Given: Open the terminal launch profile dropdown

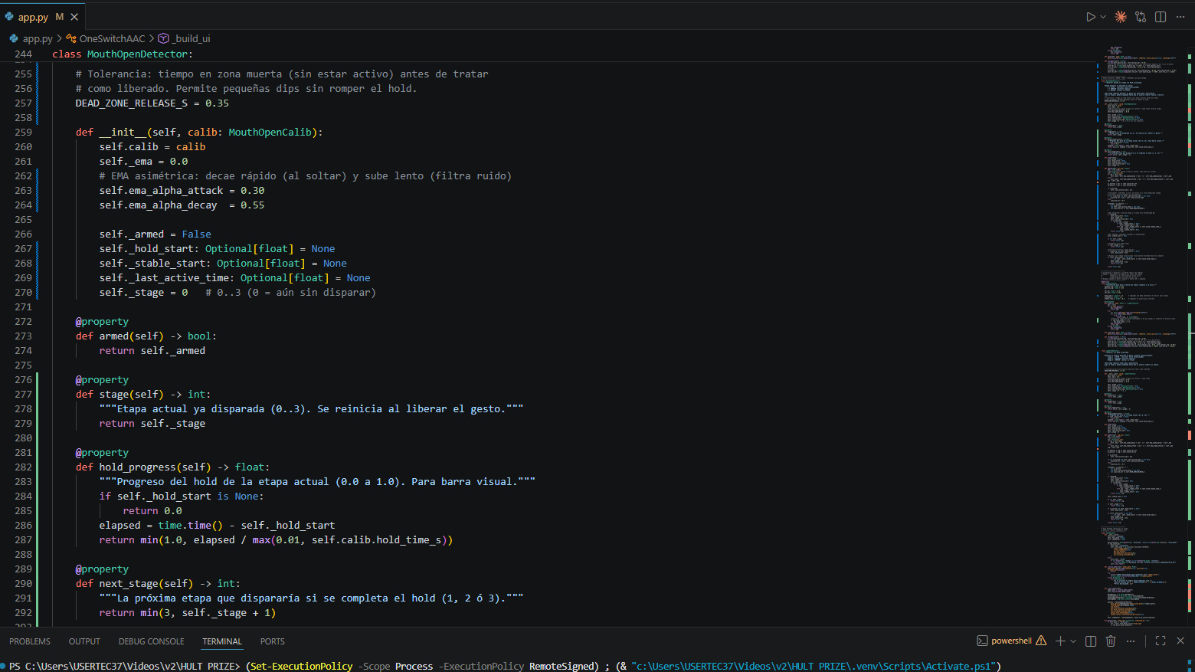Looking at the screenshot, I should pyautogui.click(x=1073, y=641).
